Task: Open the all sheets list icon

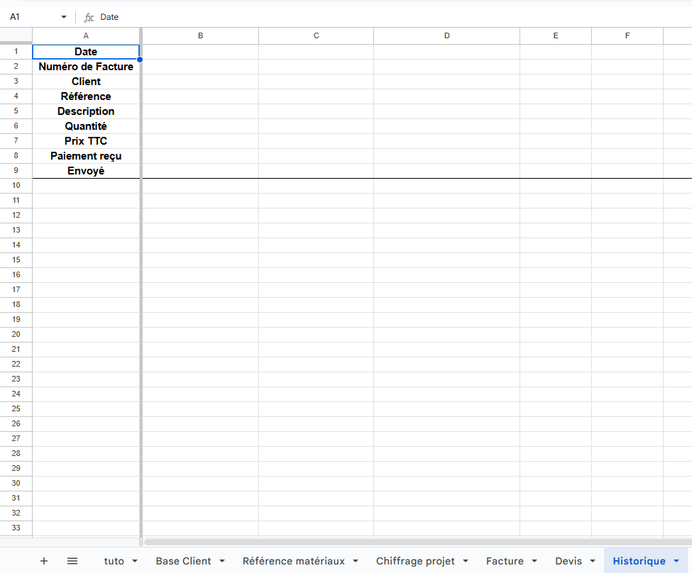Action: pyautogui.click(x=72, y=560)
